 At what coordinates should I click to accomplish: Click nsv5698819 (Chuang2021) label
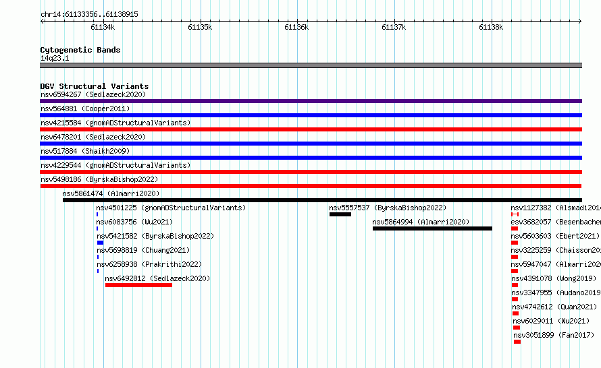(x=143, y=250)
